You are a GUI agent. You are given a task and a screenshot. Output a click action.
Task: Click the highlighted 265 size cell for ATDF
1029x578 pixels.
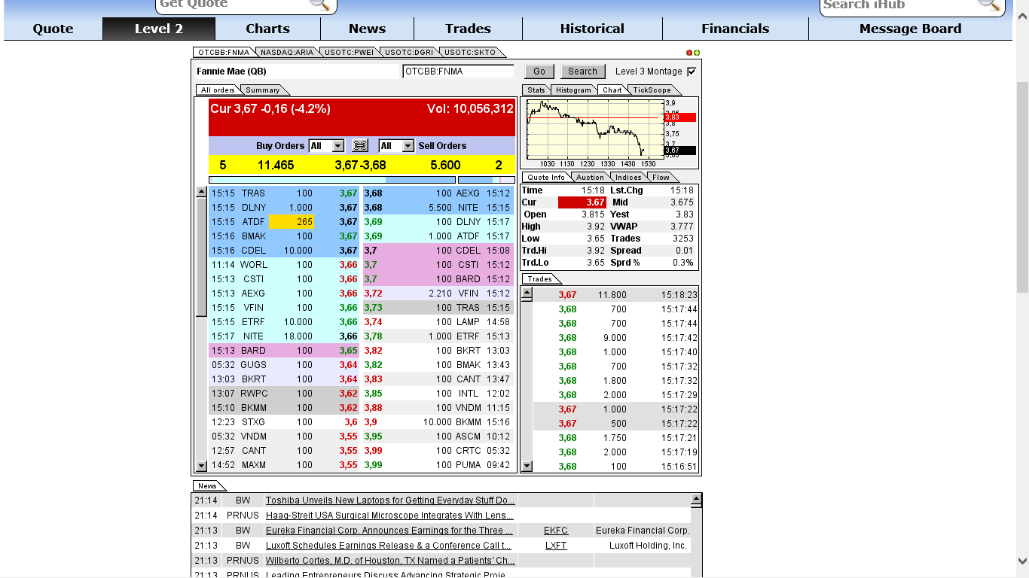click(292, 222)
